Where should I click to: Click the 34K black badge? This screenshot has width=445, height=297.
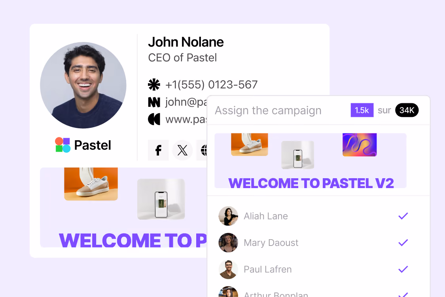tap(407, 110)
